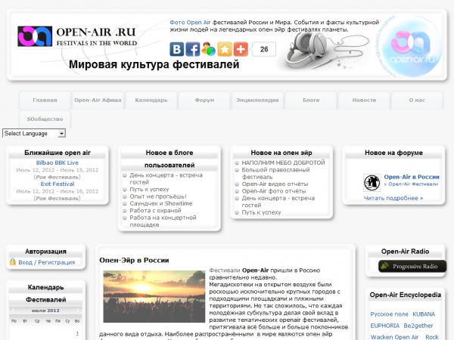This screenshot has height=340, width=454.
Task: Open the Блоги tab
Action: pyautogui.click(x=311, y=100)
